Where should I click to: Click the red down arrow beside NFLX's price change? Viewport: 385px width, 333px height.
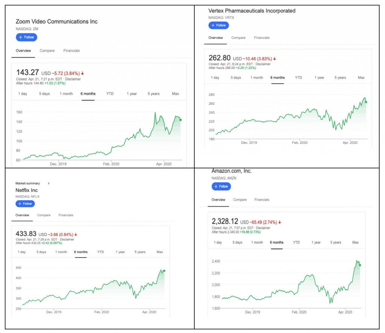coord(75,234)
